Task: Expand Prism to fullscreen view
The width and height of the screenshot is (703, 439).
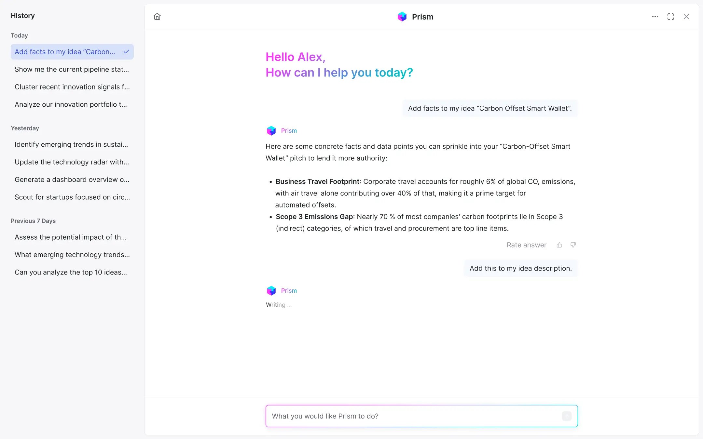Action: pyautogui.click(x=670, y=17)
